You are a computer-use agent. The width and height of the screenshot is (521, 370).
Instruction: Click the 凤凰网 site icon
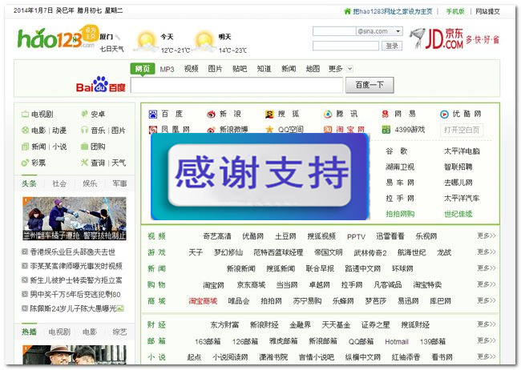pyautogui.click(x=153, y=130)
